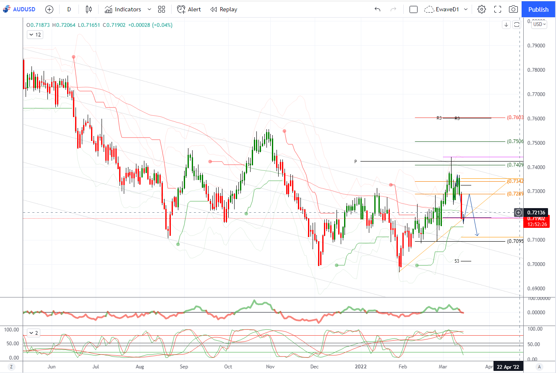Open timezone Z button at bottom left
This screenshot has width=556, height=373.
click(11, 367)
